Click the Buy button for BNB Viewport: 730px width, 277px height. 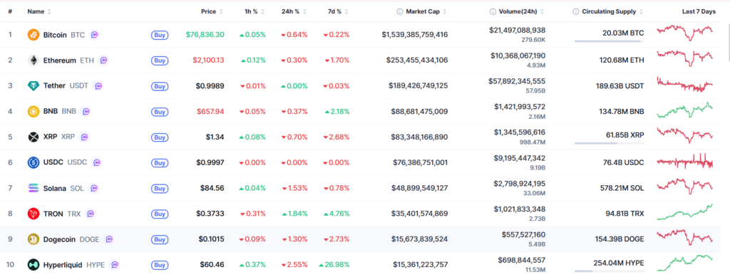tap(159, 112)
